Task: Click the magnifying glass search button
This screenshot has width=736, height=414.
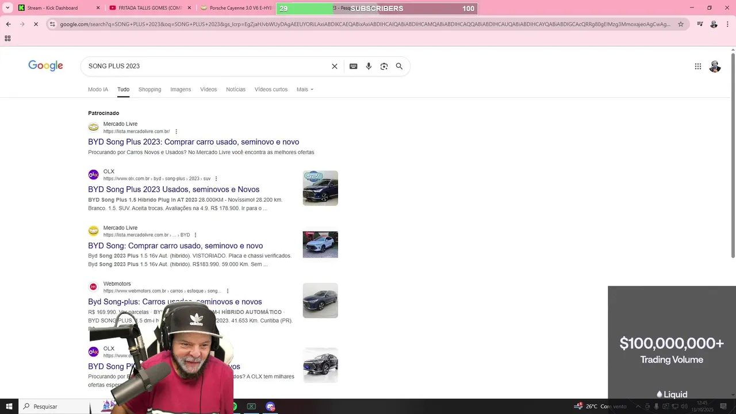Action: (x=399, y=66)
